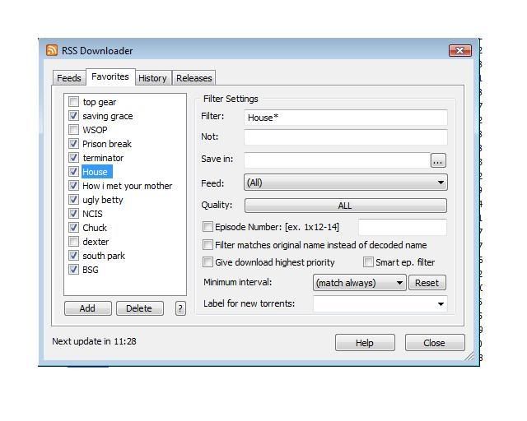Screen dimensions: 527x421
Task: Uncheck the Prison break favorite
Action: [74, 144]
